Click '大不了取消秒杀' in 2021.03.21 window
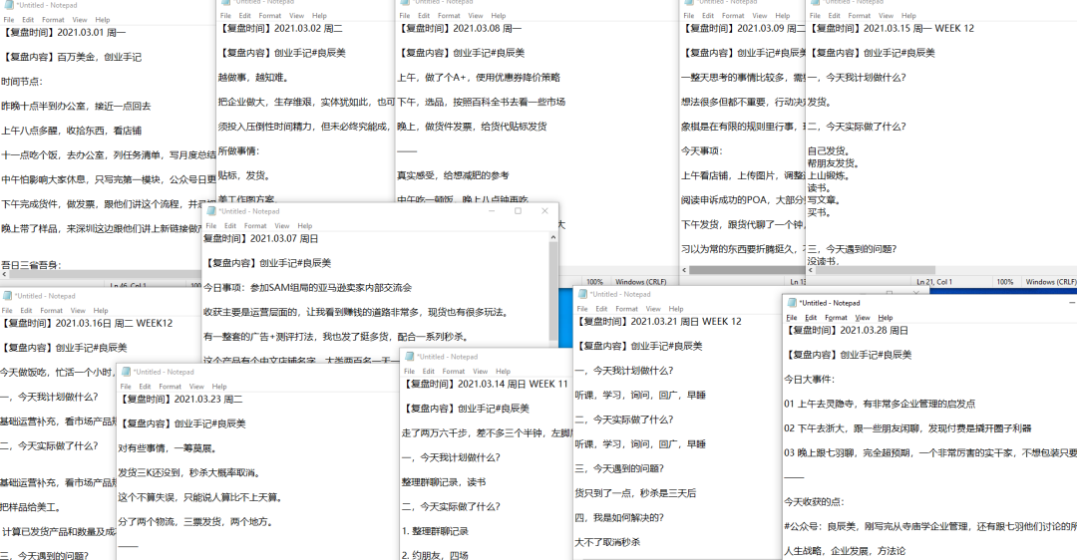 (x=608, y=542)
